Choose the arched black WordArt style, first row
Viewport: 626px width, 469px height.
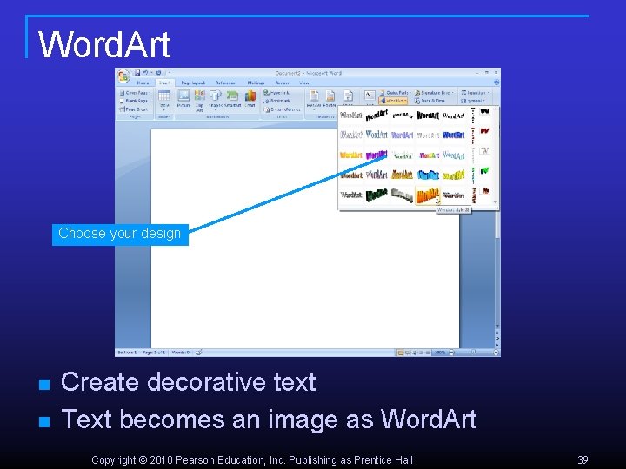tap(402, 116)
